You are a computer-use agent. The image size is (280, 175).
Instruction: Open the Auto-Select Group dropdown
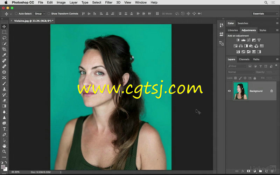click(40, 14)
